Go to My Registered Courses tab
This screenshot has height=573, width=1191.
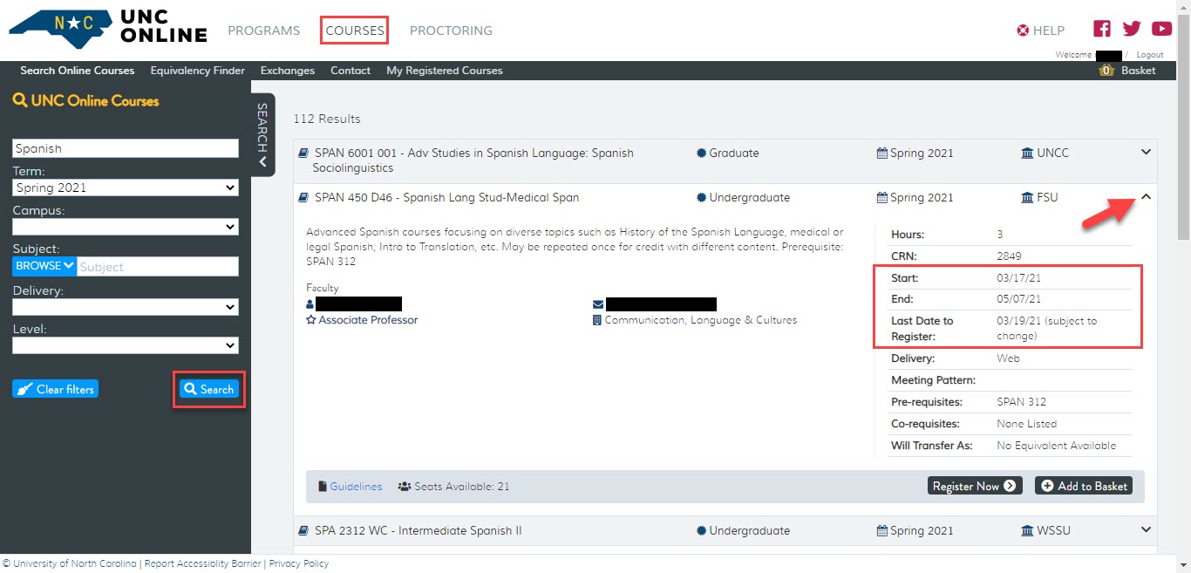(445, 71)
